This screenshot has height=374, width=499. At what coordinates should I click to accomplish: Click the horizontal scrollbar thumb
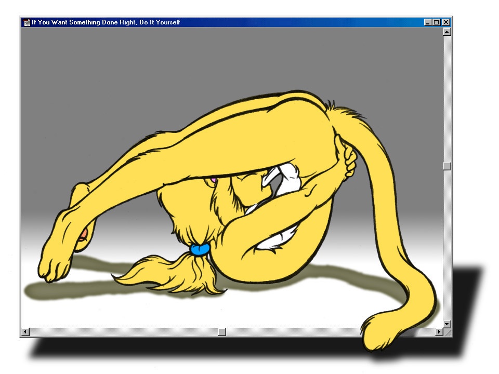(222, 332)
